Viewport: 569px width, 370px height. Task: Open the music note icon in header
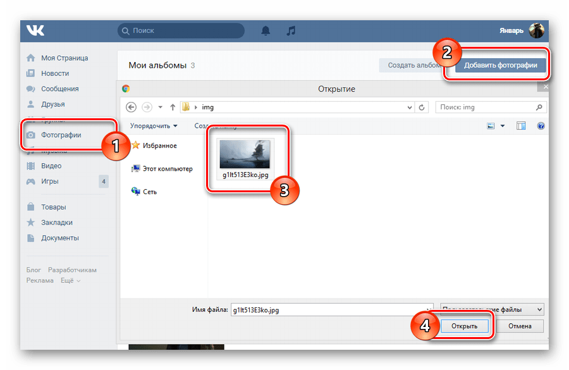click(x=291, y=31)
